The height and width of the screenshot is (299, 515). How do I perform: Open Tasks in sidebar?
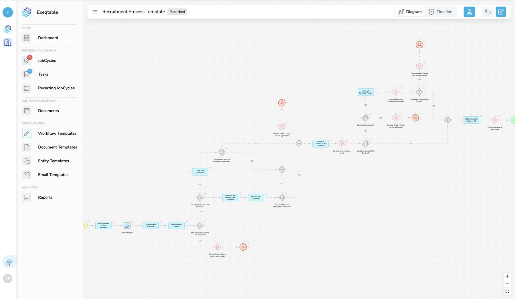coord(49,74)
